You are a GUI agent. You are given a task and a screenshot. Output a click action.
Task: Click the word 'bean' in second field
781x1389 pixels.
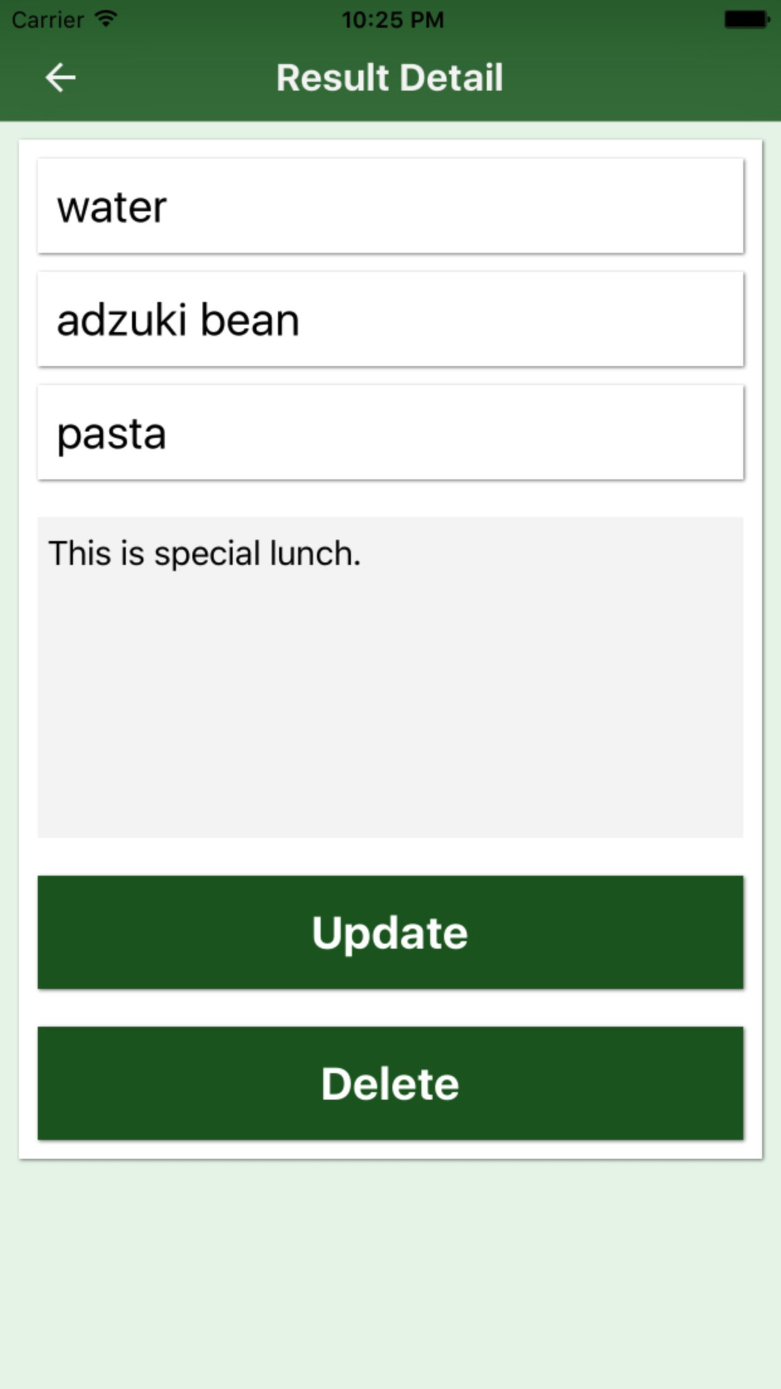(250, 320)
